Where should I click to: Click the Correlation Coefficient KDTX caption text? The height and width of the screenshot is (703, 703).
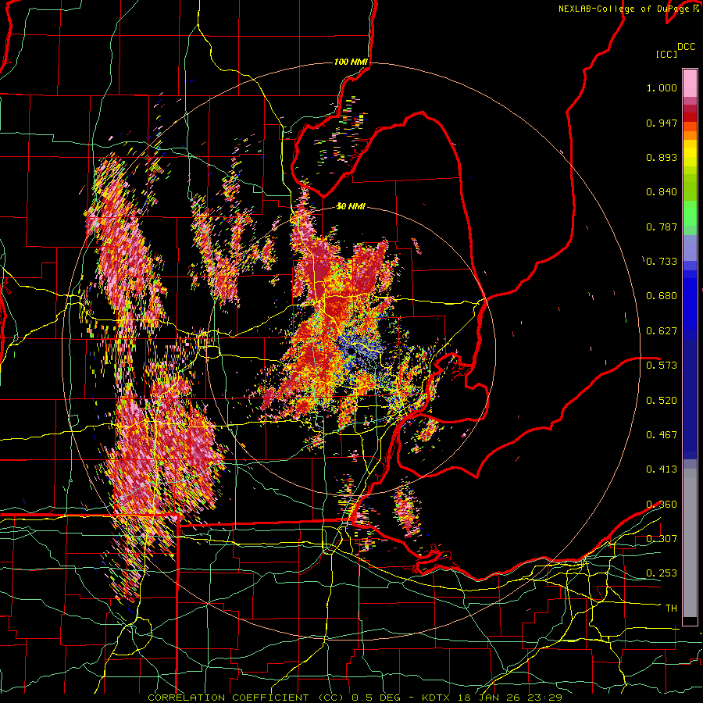pyautogui.click(x=355, y=698)
